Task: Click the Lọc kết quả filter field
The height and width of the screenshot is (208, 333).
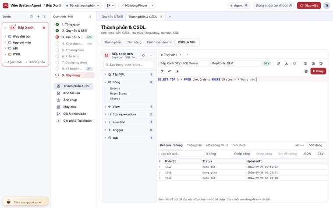Action: pyautogui.click(x=181, y=154)
